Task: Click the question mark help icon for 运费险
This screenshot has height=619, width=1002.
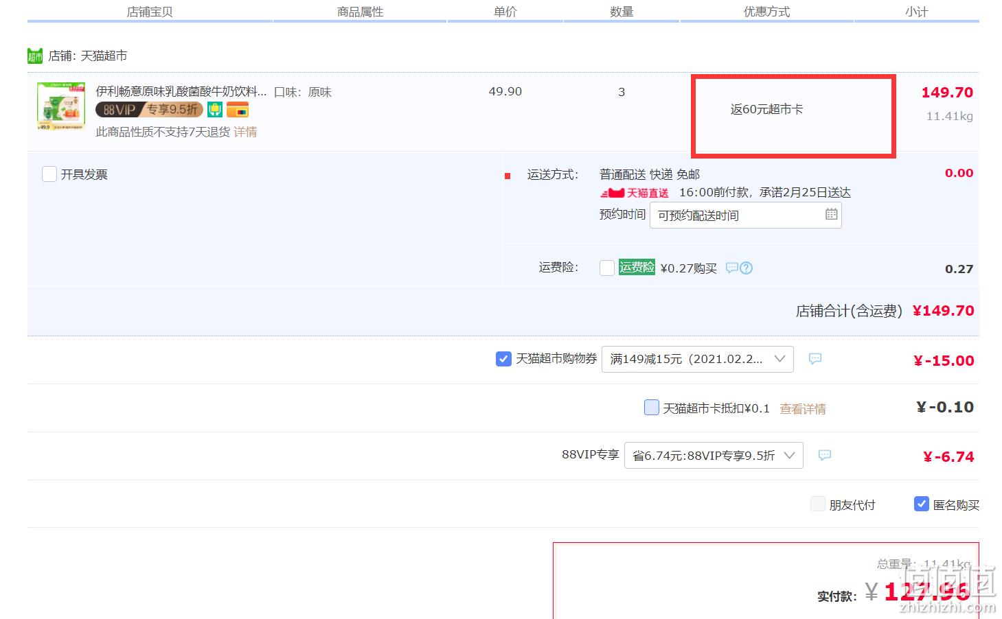Action: pos(747,268)
